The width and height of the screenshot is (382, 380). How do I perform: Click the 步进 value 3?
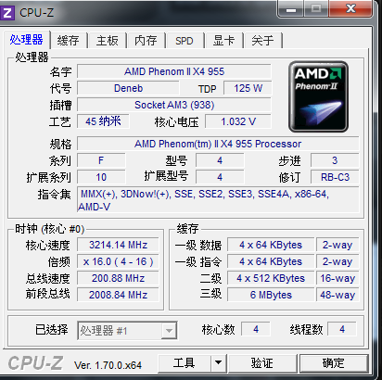(335, 160)
